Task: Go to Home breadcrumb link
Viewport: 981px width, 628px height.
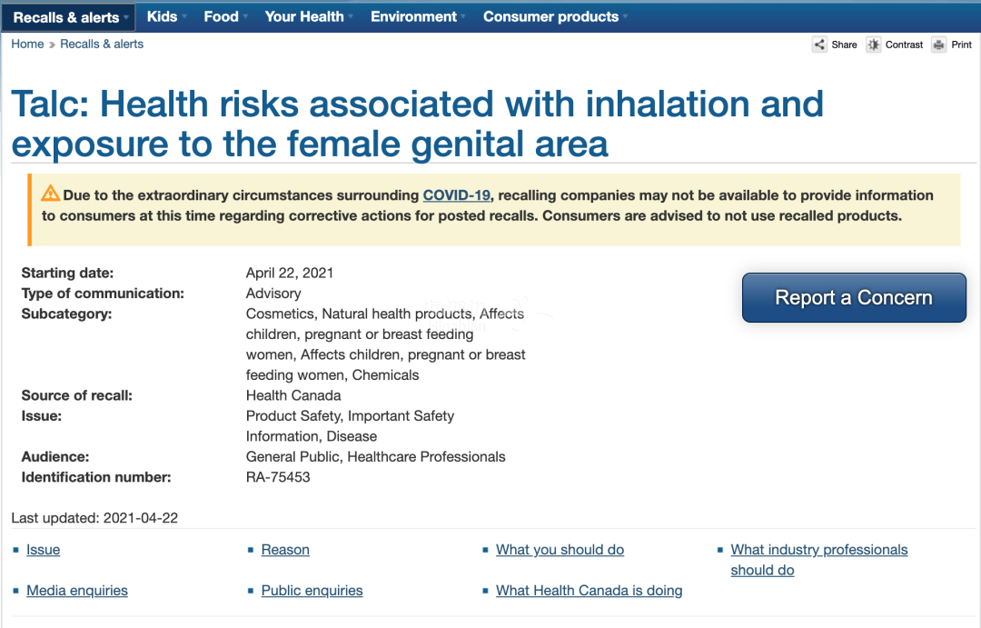Action: coord(27,44)
